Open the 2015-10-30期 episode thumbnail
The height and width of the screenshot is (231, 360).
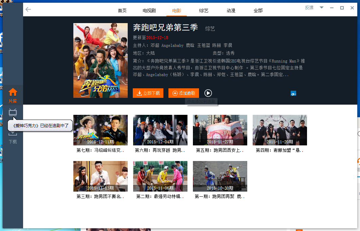click(220, 176)
